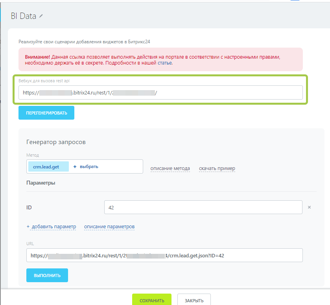Click the ЗАКРЫТЬ button

pos(194,301)
